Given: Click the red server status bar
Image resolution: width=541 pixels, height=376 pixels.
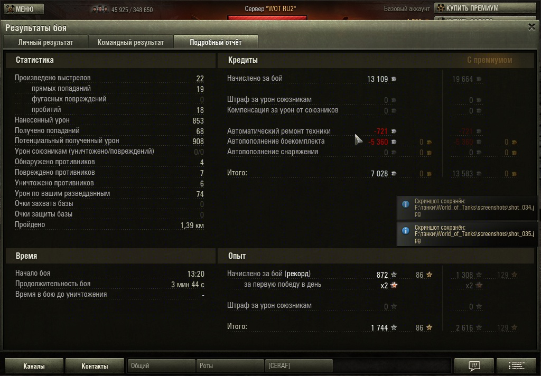Looking at the screenshot, I should coord(267,18).
